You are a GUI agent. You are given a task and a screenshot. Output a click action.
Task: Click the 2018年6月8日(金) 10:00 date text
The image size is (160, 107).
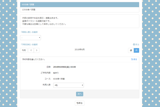click(65, 67)
